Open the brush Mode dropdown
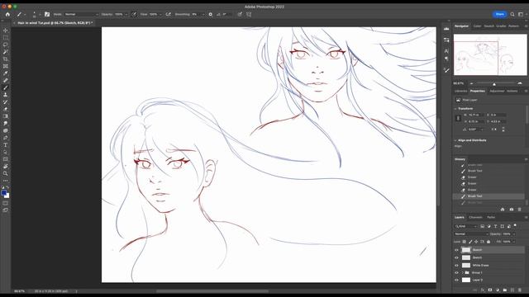Image resolution: width=529 pixels, height=297 pixels. pyautogui.click(x=81, y=14)
